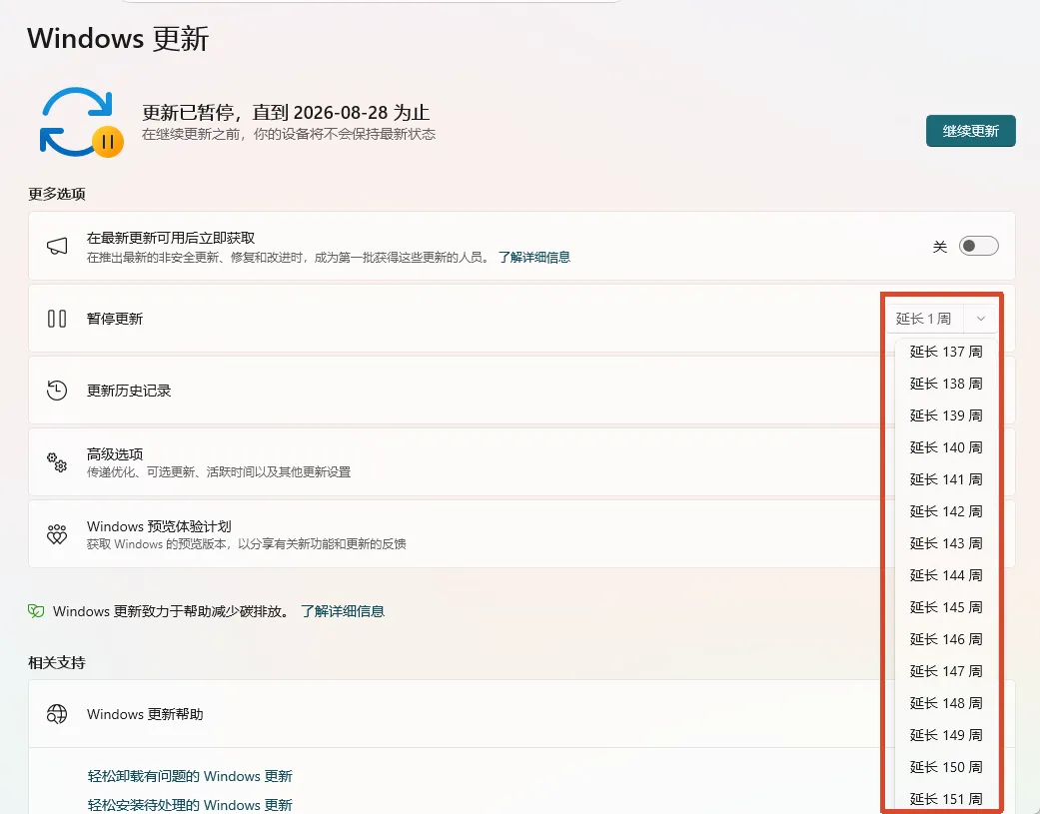The width and height of the screenshot is (1040, 814).
Task: Select 延长 143 周 entry
Action: point(946,543)
